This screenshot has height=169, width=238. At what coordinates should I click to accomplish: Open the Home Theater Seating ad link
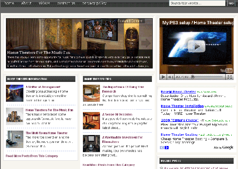click(179, 135)
